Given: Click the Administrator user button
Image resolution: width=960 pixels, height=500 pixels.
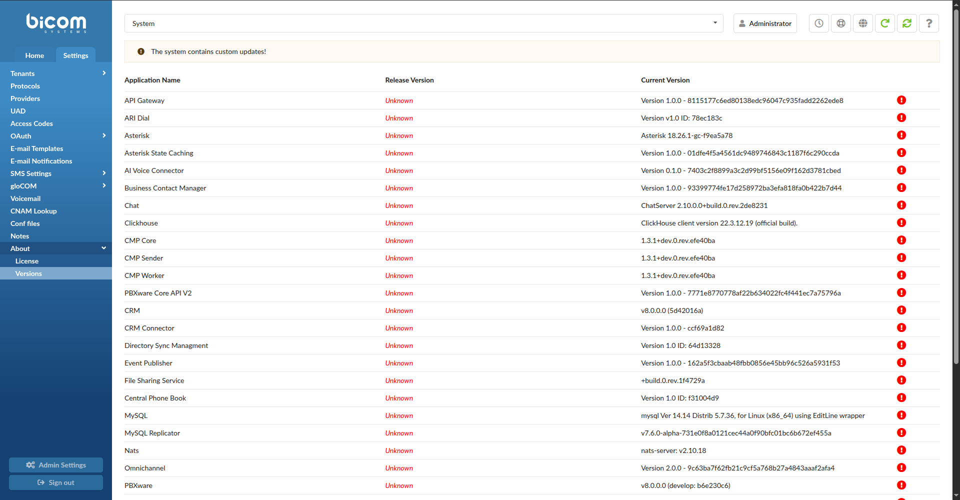Looking at the screenshot, I should pos(765,23).
